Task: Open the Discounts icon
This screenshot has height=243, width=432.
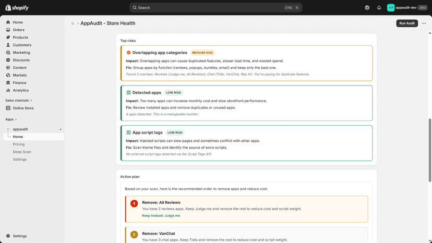Action: (x=8, y=60)
